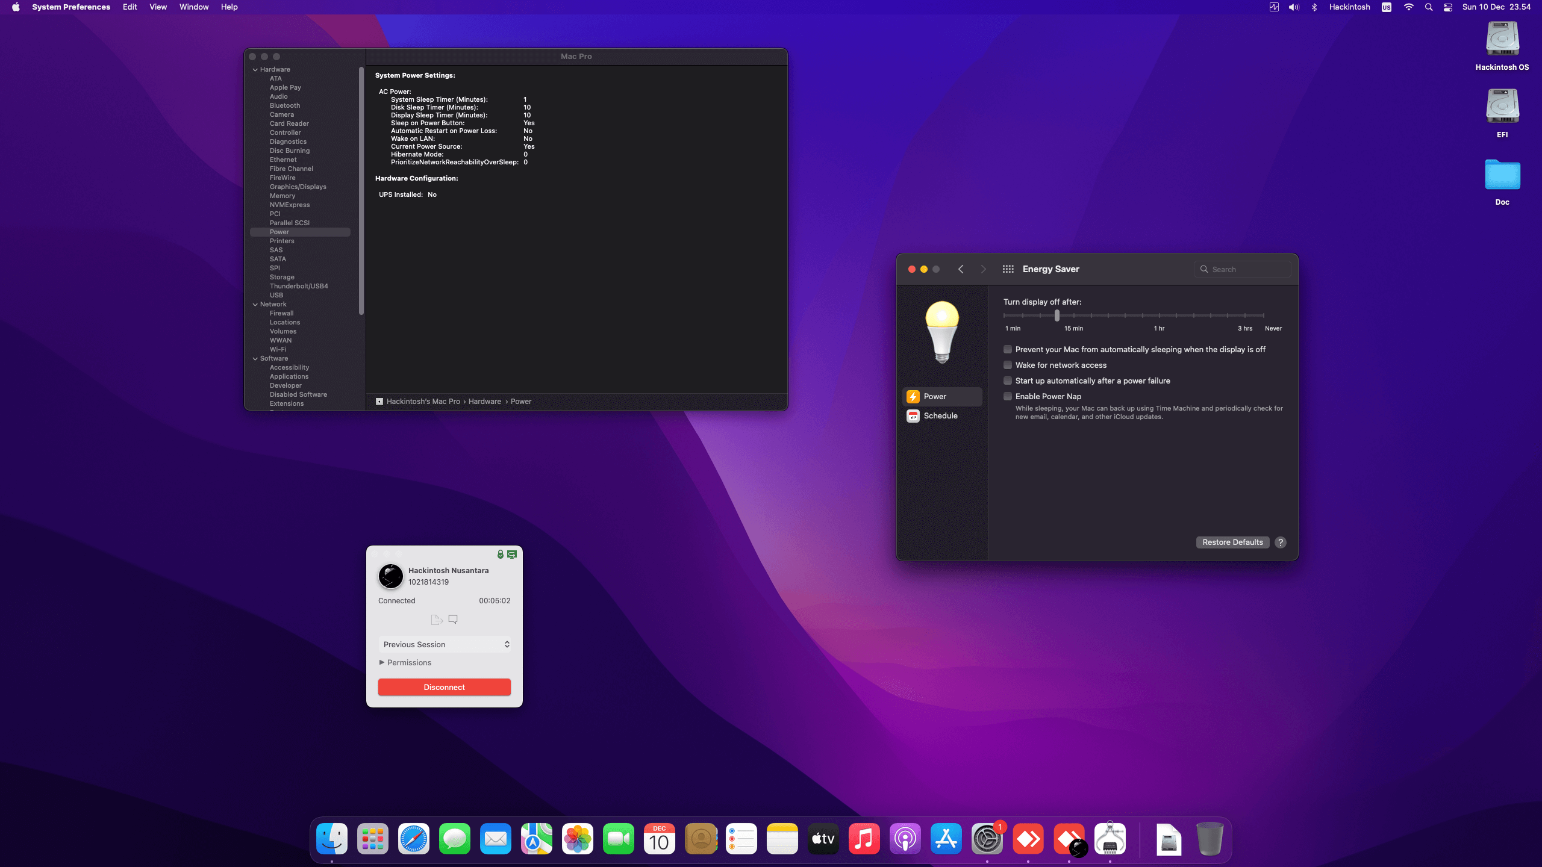1542x867 pixels.
Task: Open the System Preferences app menu
Action: [x=71, y=7]
